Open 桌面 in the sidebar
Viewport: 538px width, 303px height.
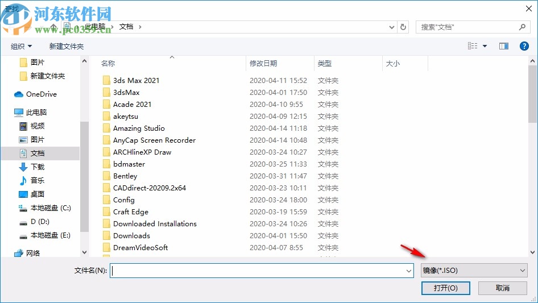pyautogui.click(x=32, y=194)
